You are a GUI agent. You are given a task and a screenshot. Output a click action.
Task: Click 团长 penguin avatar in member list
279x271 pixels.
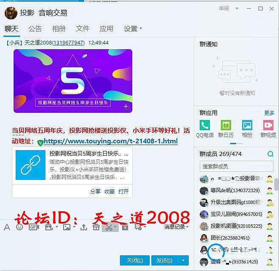coord(204,238)
